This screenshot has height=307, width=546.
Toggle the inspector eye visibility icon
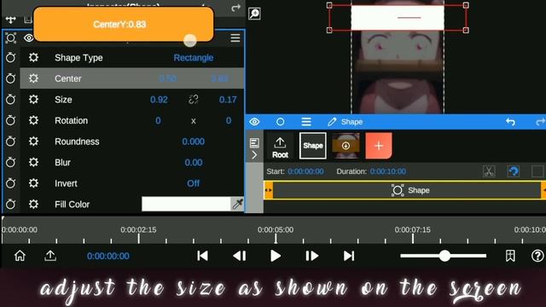pyautogui.click(x=28, y=38)
